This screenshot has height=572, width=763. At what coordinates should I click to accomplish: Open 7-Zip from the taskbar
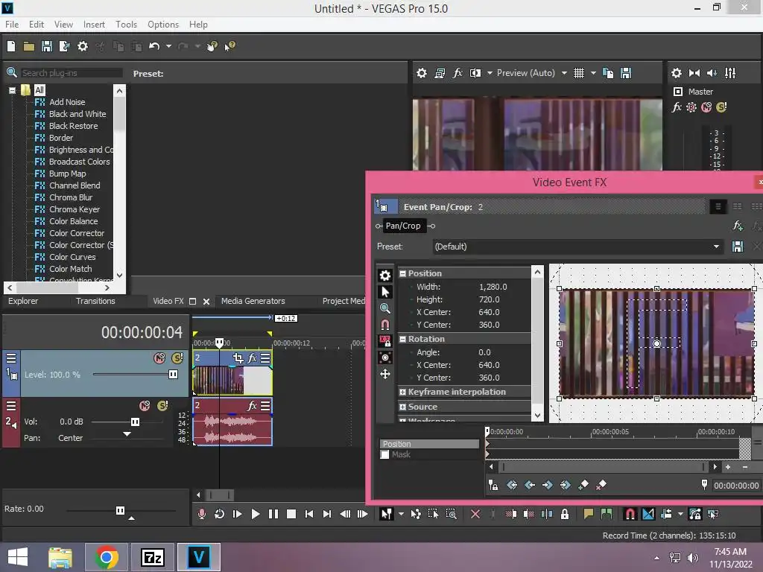coord(152,557)
